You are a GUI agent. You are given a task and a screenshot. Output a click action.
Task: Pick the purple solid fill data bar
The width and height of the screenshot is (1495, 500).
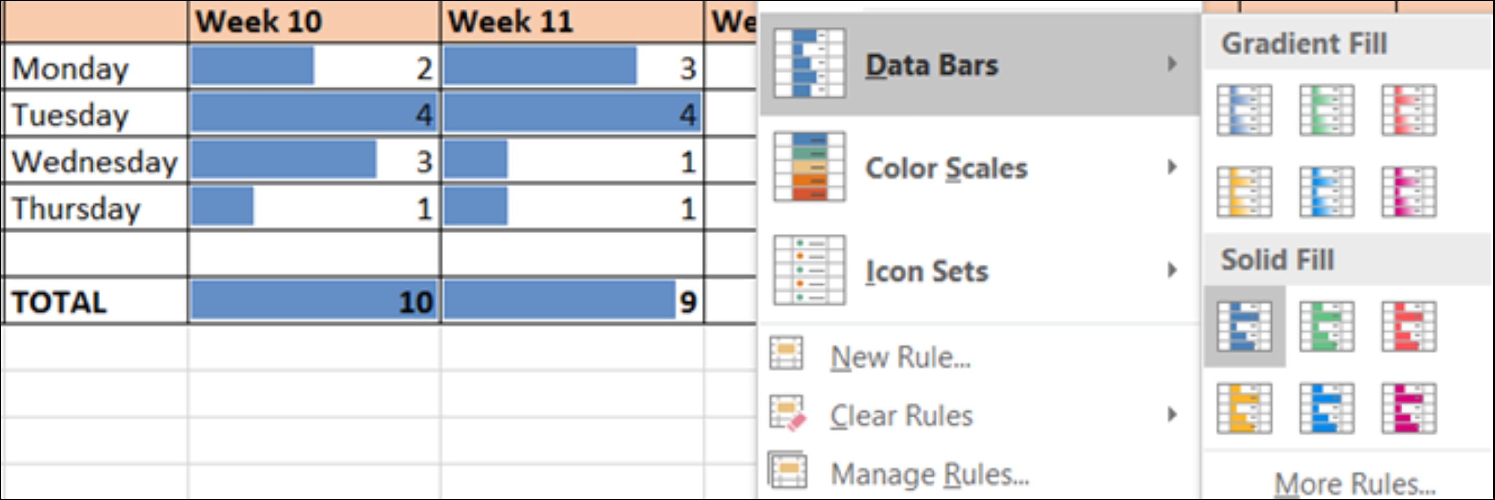click(x=1409, y=409)
